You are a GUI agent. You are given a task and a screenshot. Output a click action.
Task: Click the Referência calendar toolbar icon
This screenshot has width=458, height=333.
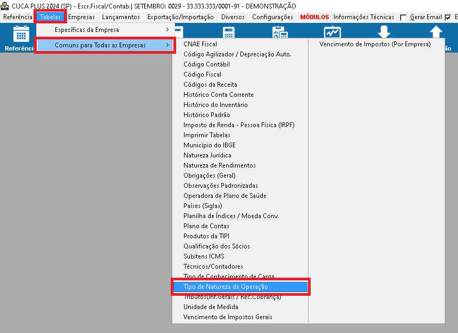[21, 34]
